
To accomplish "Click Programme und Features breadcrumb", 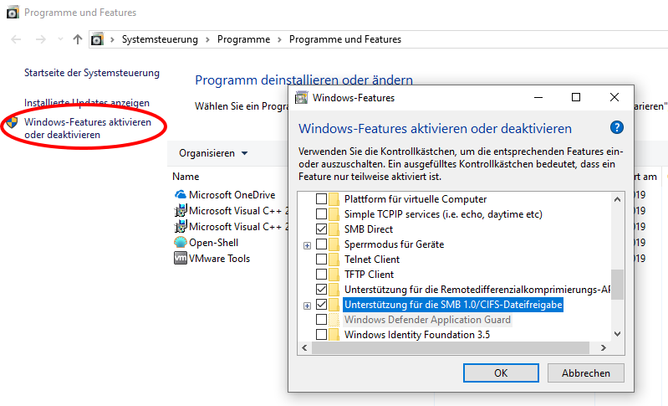I will 345,39.
